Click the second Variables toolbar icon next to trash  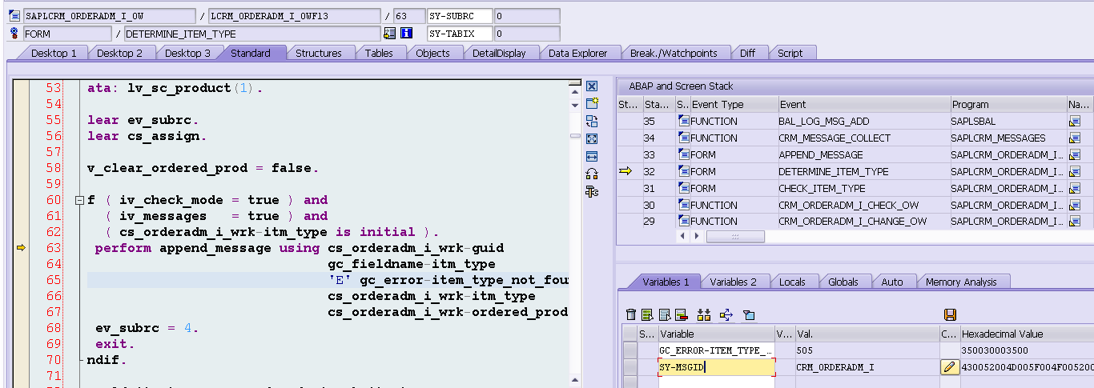click(x=647, y=314)
